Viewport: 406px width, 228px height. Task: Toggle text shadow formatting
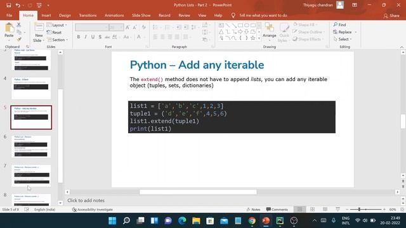coord(100,37)
